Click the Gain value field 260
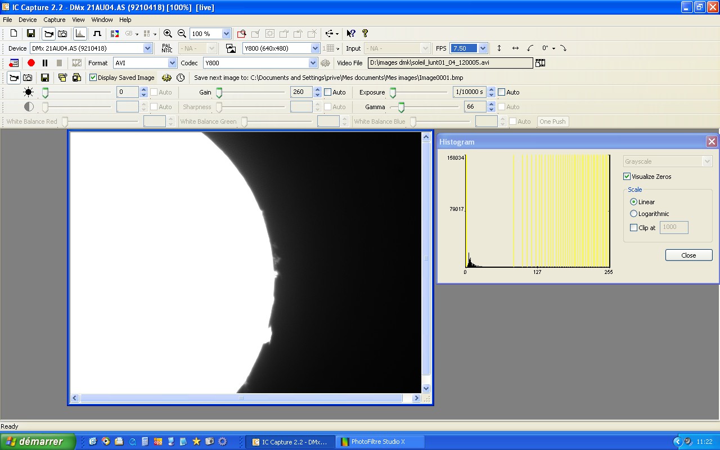720x450 pixels. (301, 92)
